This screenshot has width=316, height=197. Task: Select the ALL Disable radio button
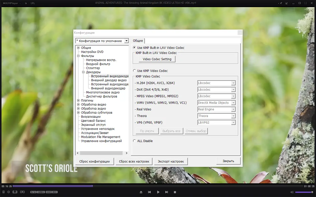(143, 141)
